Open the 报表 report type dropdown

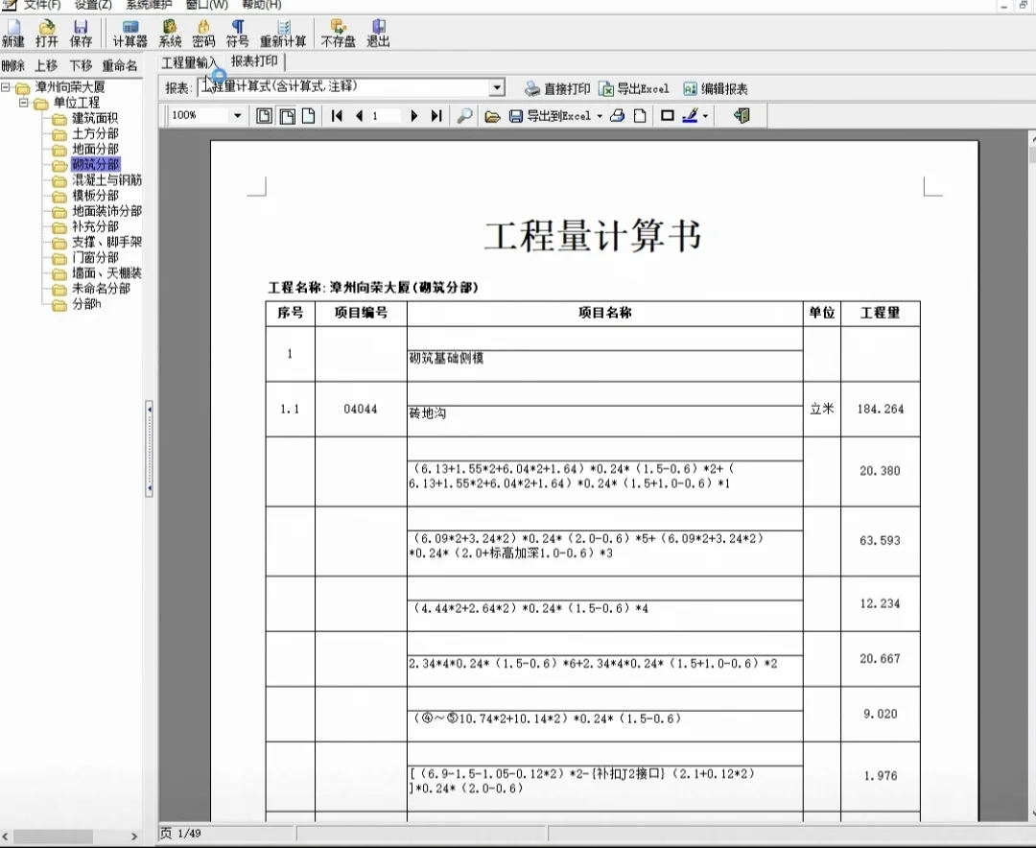[x=497, y=87]
